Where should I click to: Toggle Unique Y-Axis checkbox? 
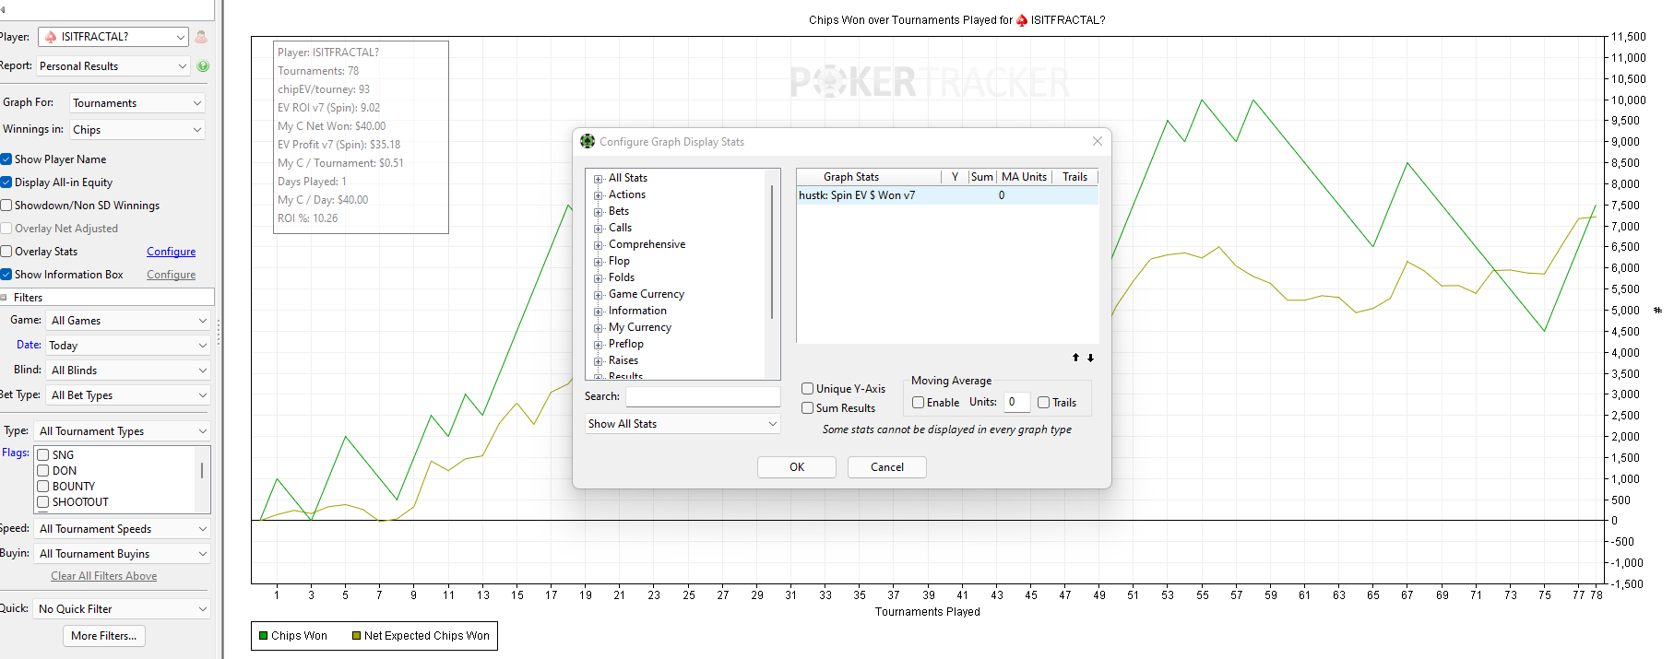tap(807, 389)
